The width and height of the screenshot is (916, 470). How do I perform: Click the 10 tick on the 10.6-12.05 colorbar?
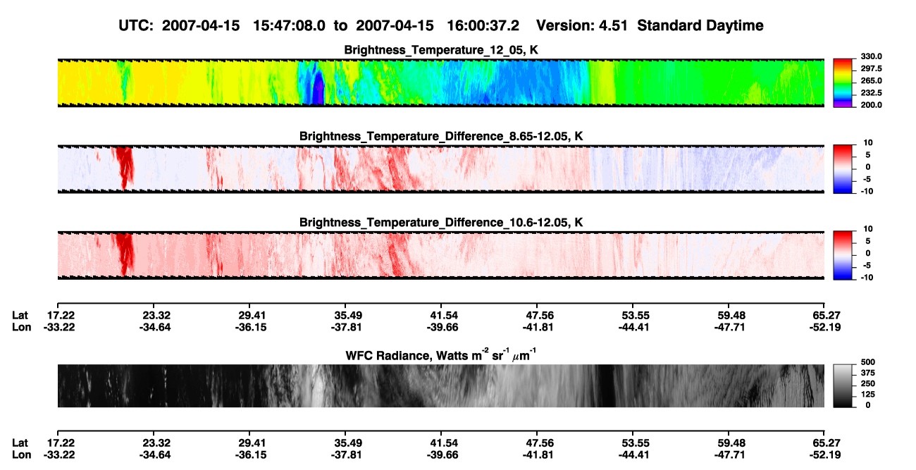tap(867, 229)
